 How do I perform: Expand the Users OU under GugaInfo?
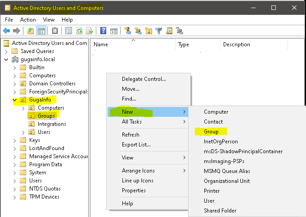tap(23, 132)
